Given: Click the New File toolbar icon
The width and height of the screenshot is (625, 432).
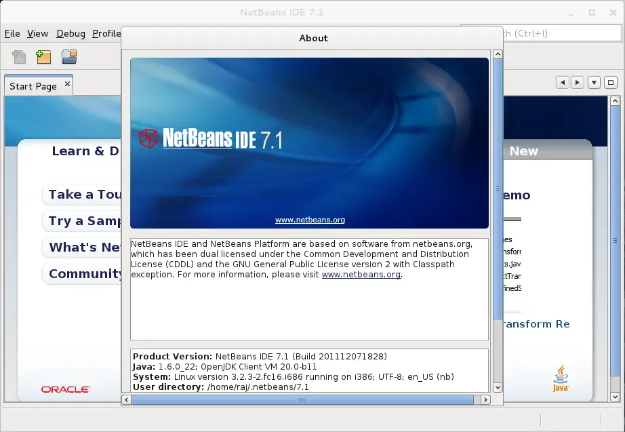Looking at the screenshot, I should (19, 57).
